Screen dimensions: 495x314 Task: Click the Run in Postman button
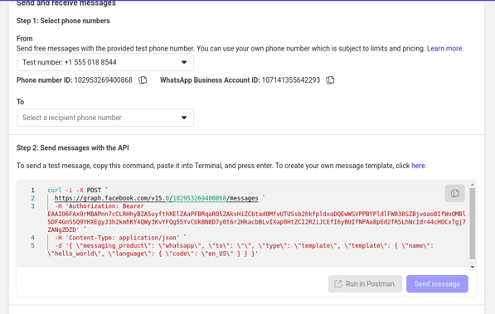tap(365, 283)
